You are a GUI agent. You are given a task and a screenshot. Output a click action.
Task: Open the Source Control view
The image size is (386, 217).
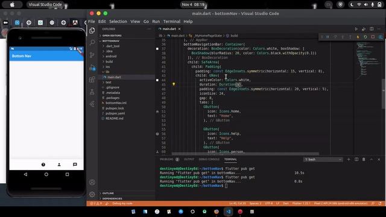pos(92,55)
